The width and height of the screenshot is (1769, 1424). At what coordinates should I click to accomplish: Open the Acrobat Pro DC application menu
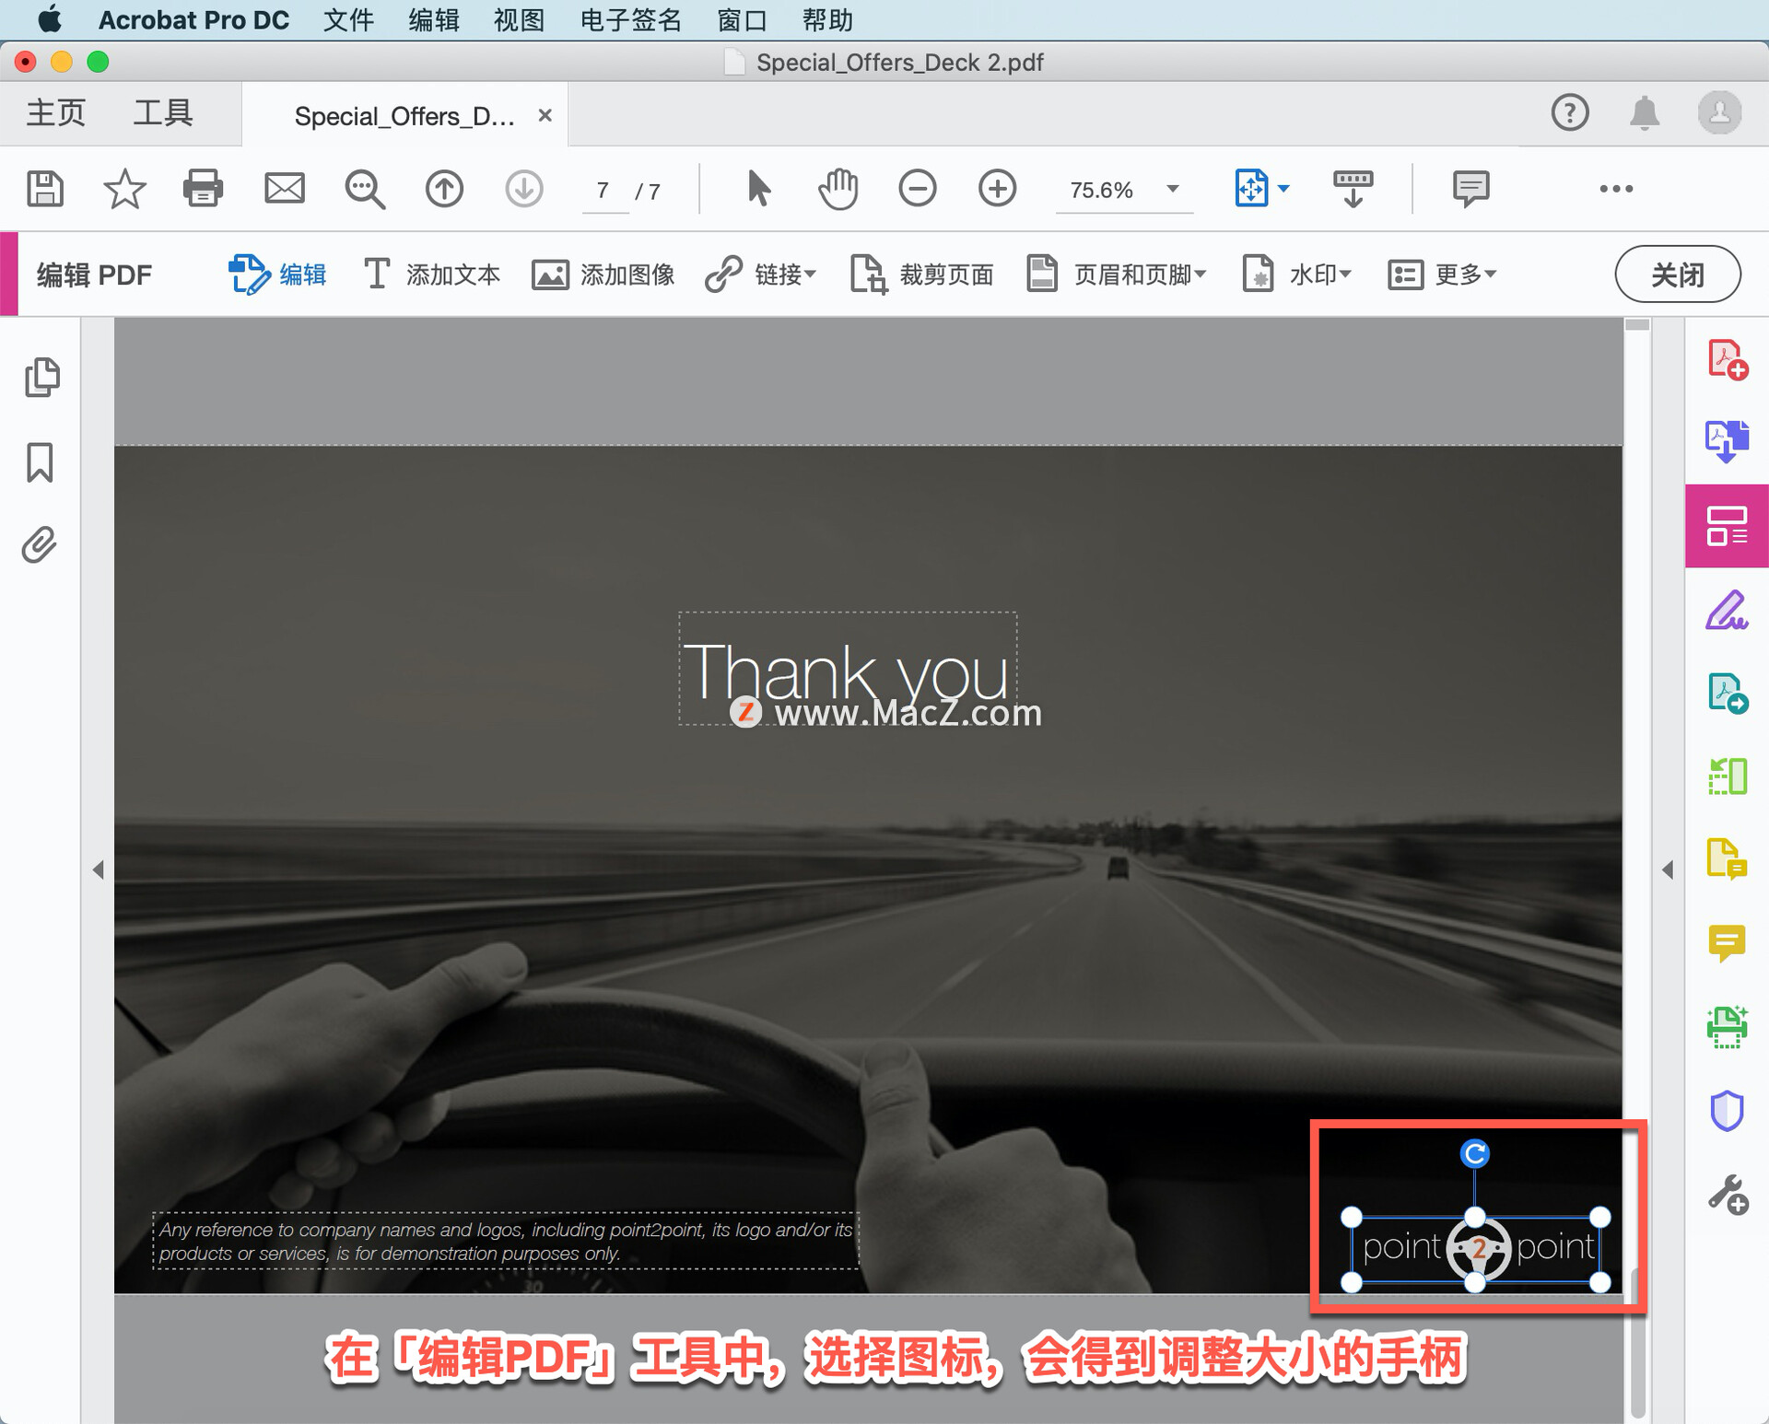(193, 19)
